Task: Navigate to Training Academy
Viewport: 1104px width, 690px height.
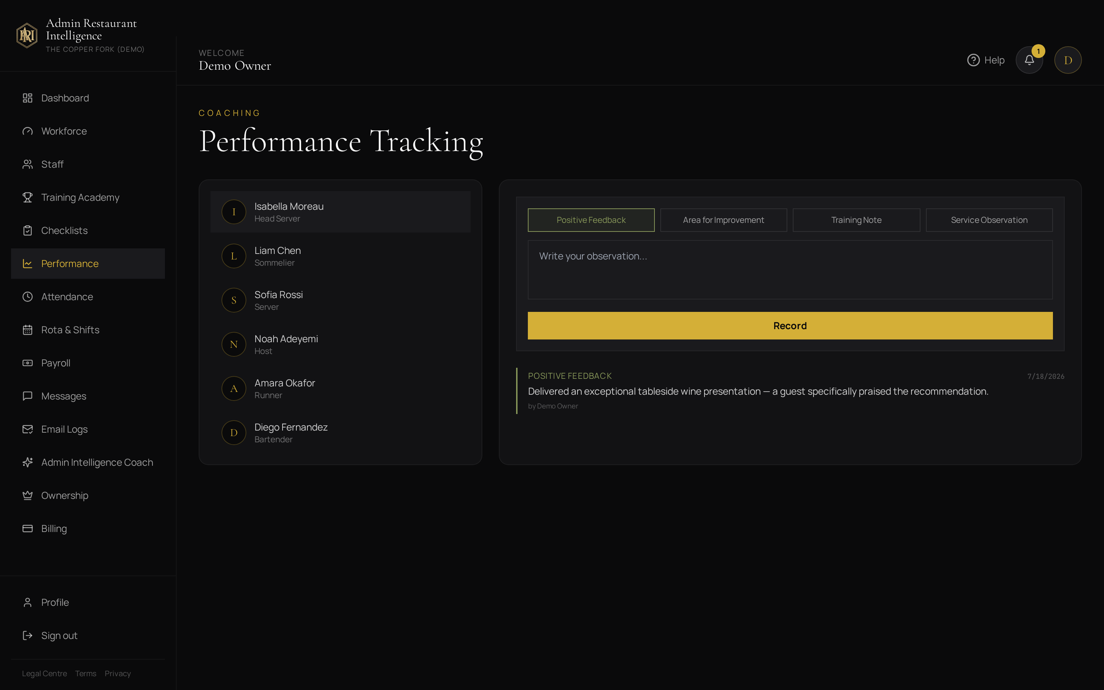Action: pyautogui.click(x=88, y=198)
